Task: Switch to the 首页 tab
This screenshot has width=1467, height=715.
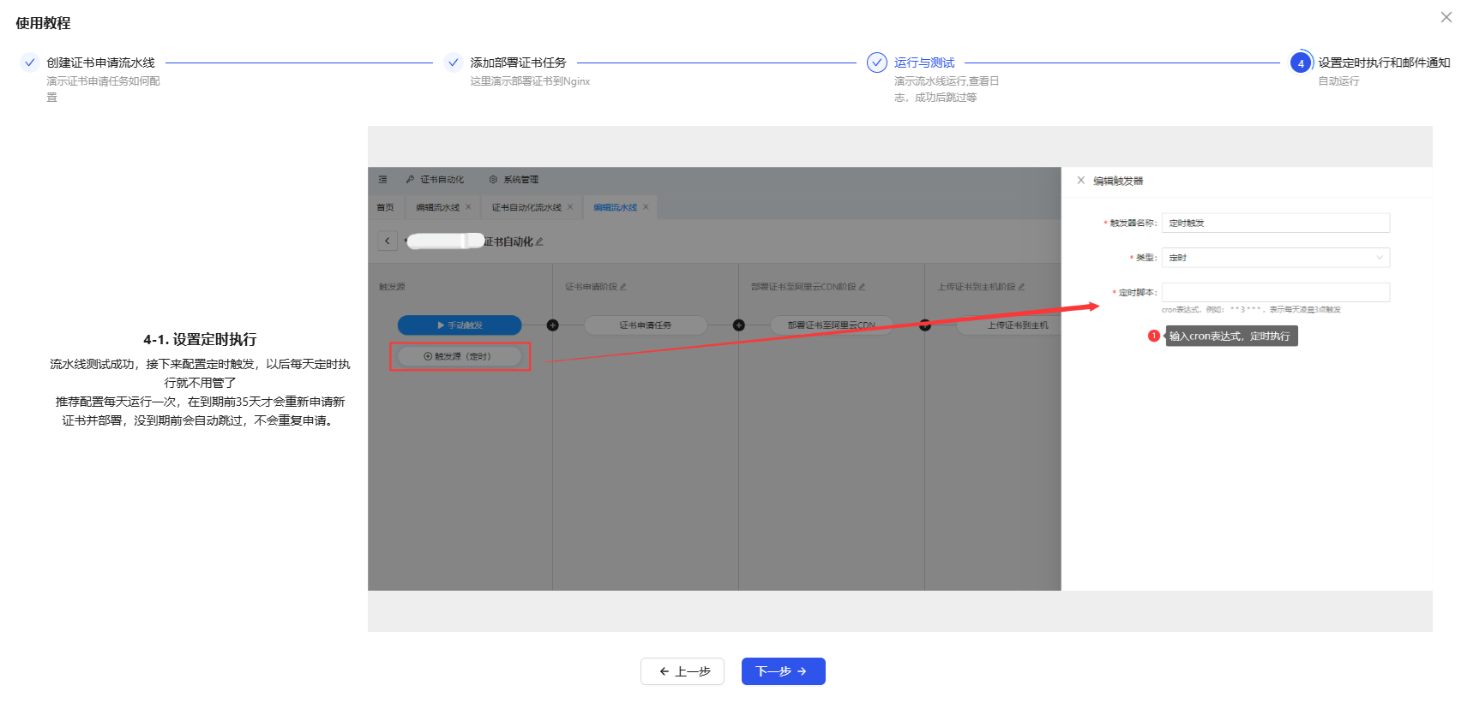Action: pos(385,207)
